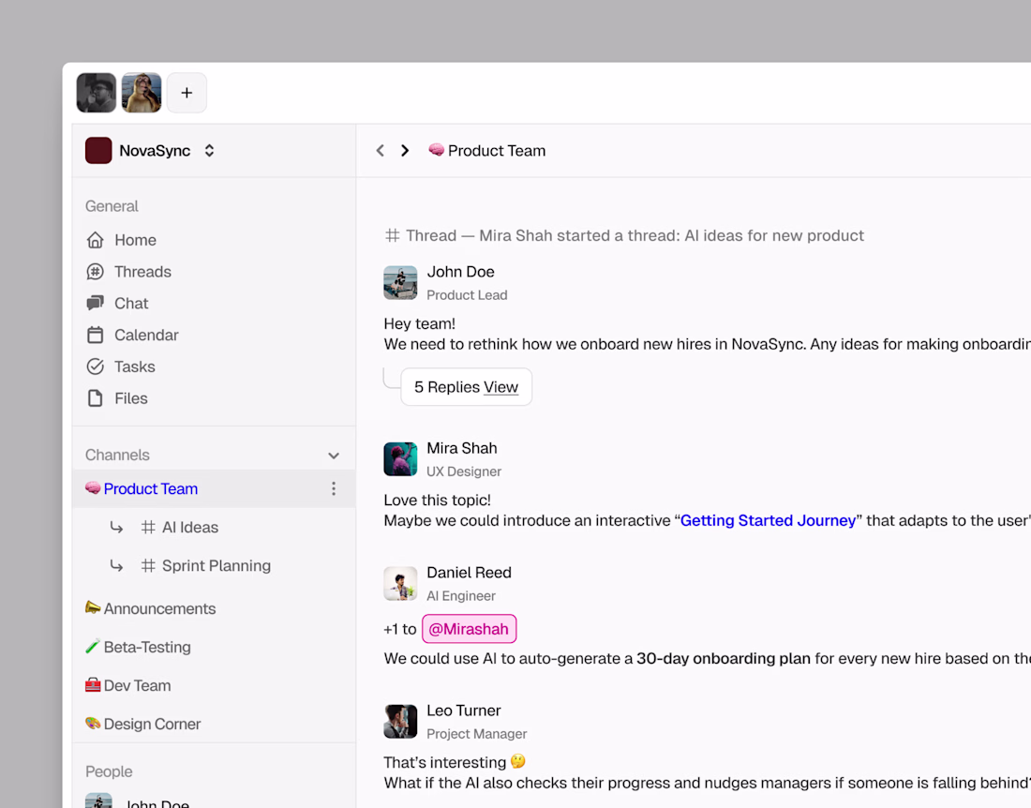Viewport: 1031px width, 808px height.
Task: Click the palette icon for Design Corner
Action: click(x=93, y=724)
